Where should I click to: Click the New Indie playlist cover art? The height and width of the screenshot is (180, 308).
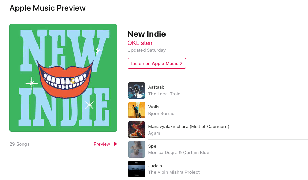point(63,78)
